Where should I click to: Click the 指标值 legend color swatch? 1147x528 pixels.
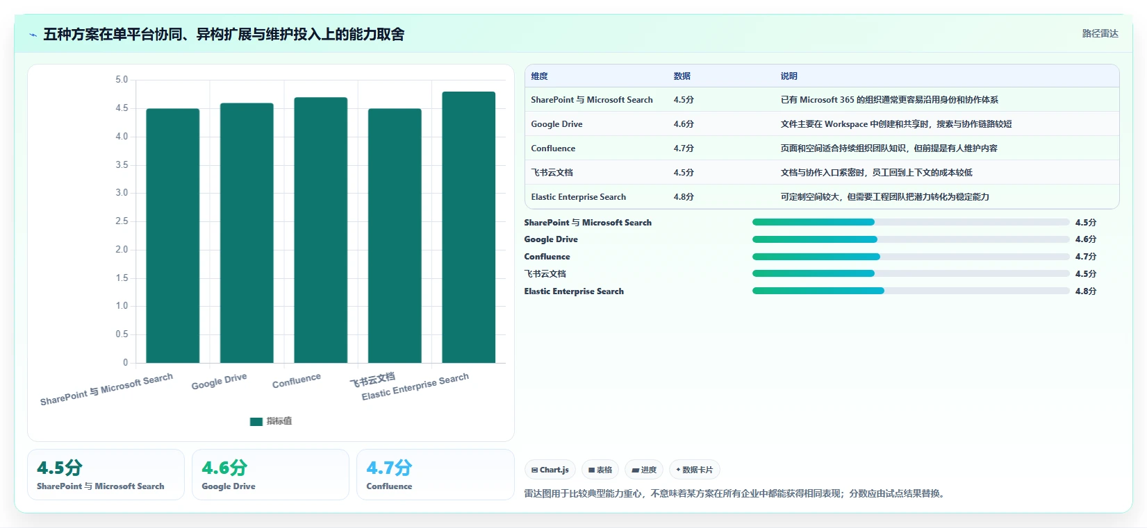tap(256, 421)
